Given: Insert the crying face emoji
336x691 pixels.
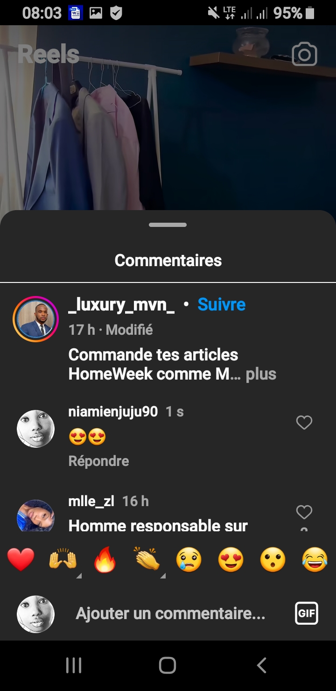Looking at the screenshot, I should [x=189, y=560].
